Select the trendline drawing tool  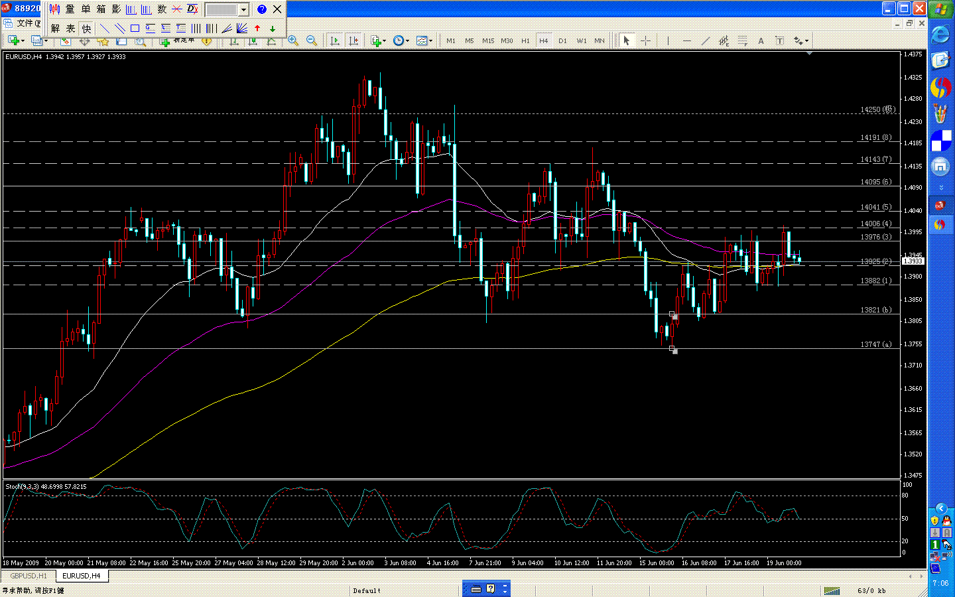[705, 41]
